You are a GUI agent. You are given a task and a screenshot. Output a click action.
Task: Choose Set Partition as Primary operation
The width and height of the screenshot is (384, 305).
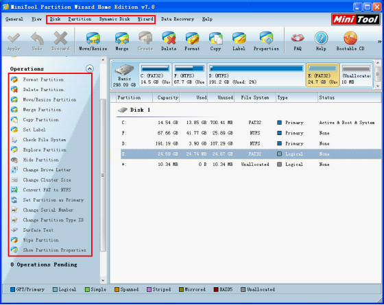pyautogui.click(x=53, y=200)
